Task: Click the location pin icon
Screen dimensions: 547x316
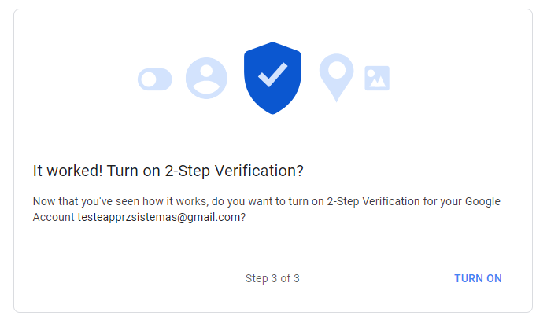Action: 336,77
